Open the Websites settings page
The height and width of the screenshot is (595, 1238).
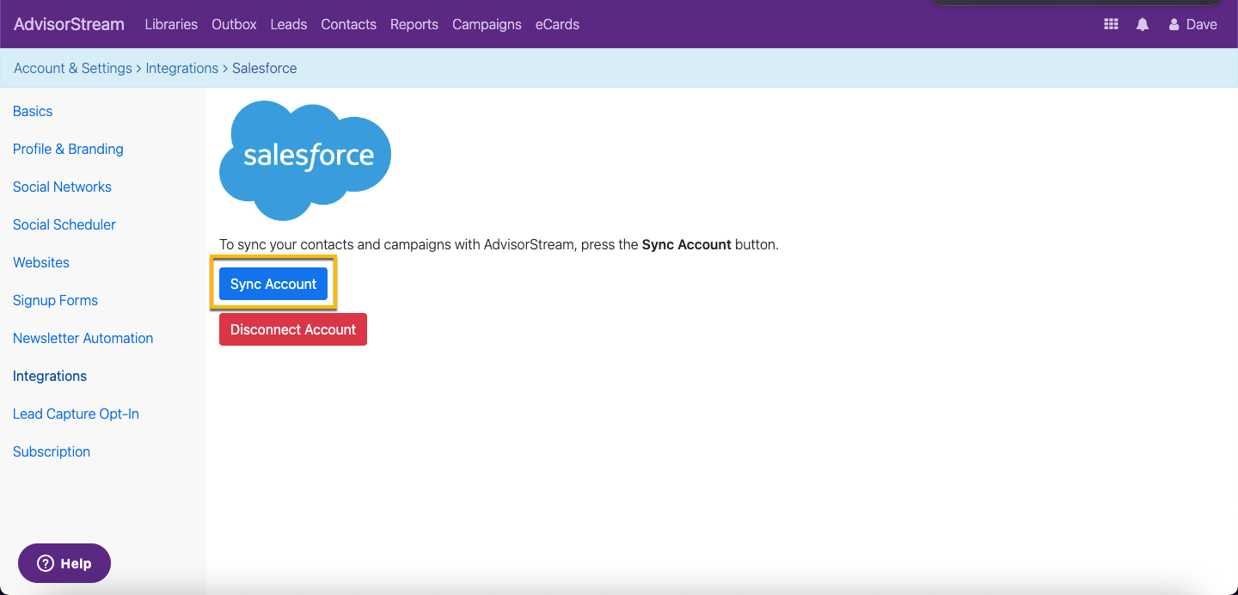click(41, 262)
